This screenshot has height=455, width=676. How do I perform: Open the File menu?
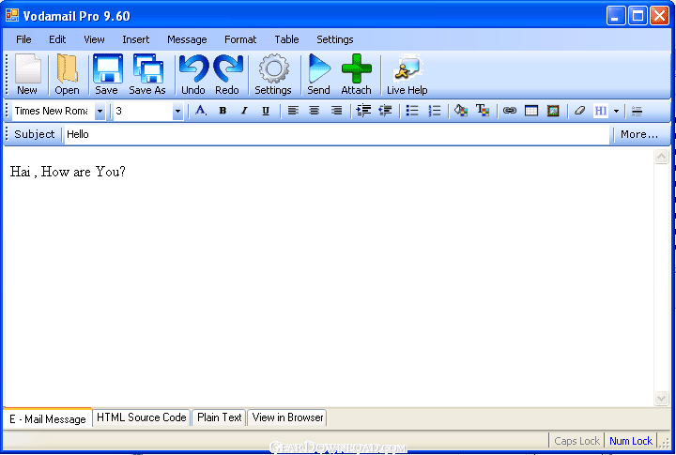[x=23, y=39]
